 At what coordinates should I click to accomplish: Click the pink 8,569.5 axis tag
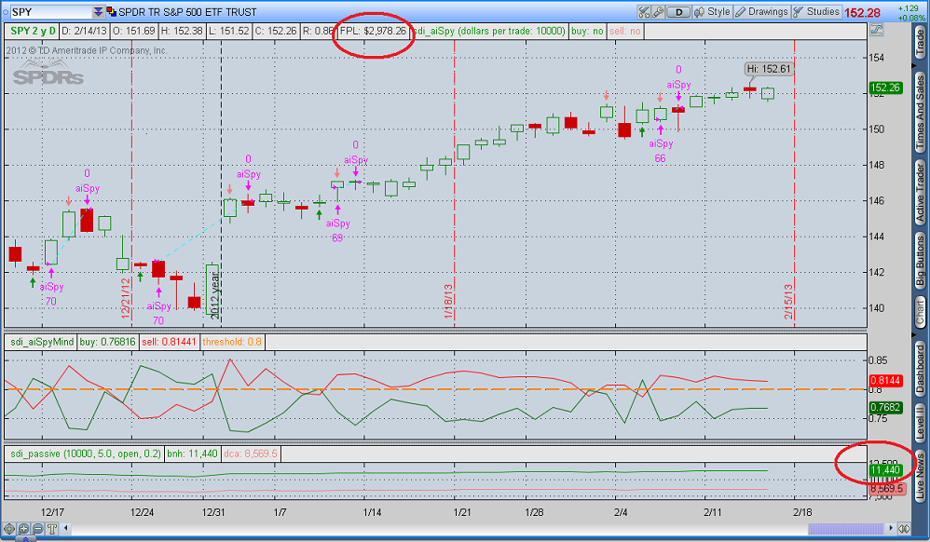point(887,489)
